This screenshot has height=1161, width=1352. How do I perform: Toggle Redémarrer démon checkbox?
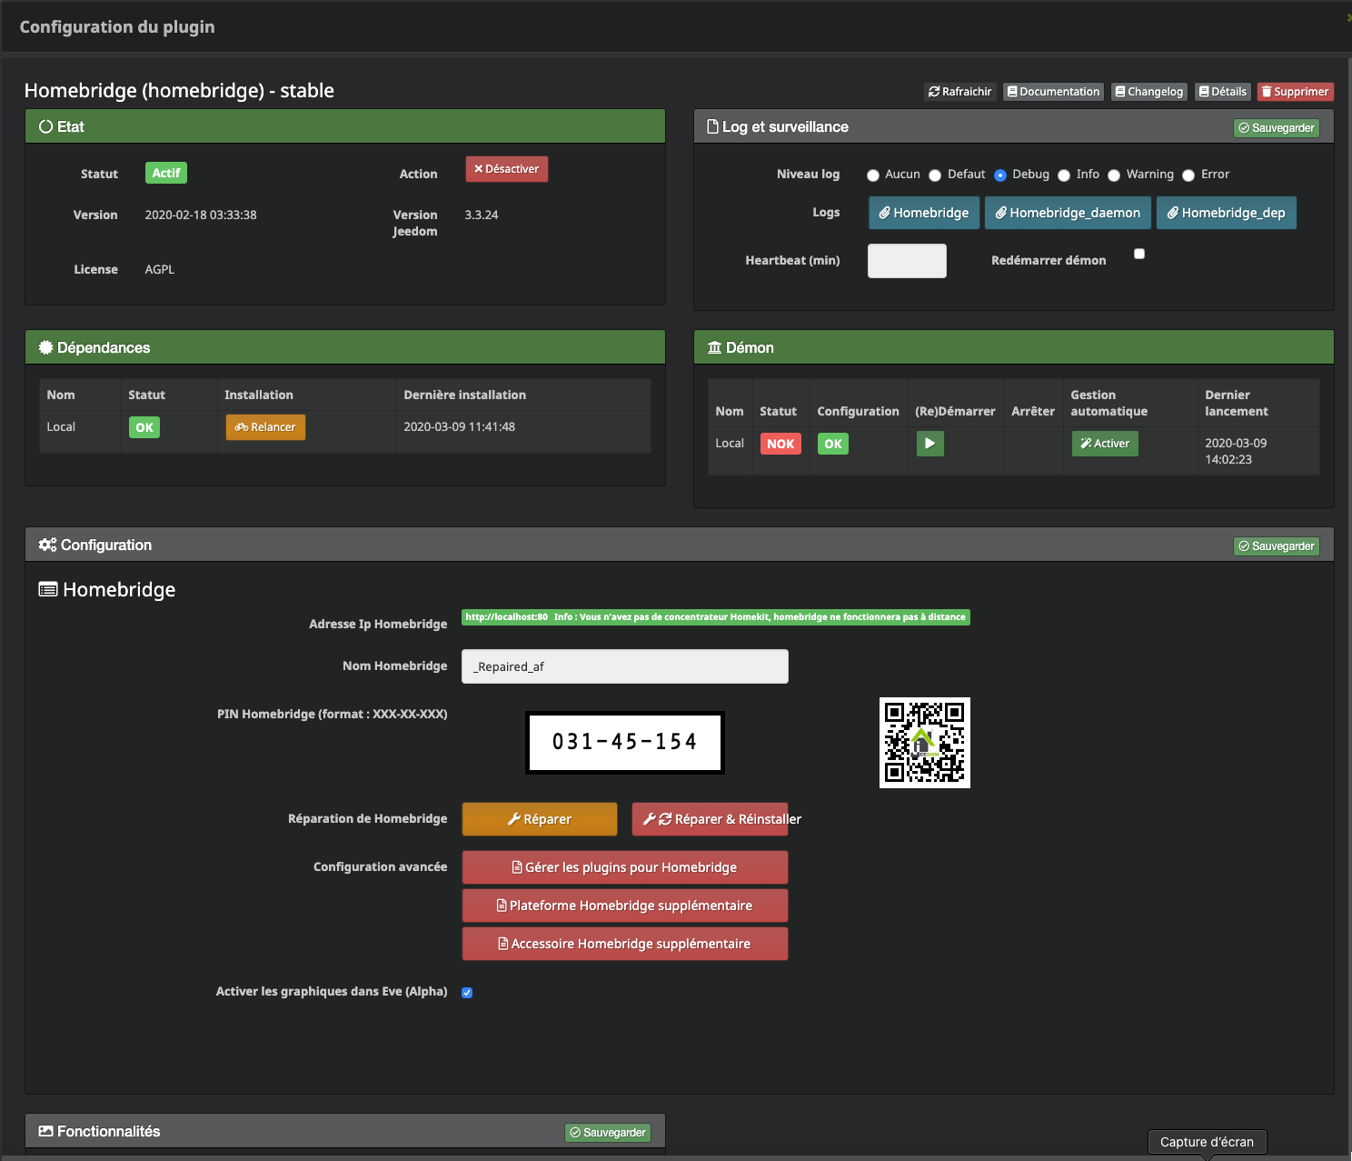pos(1139,255)
